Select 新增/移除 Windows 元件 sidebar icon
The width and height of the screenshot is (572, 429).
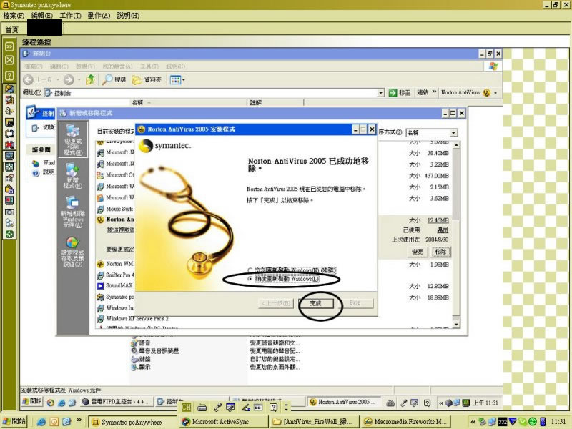[x=73, y=212]
